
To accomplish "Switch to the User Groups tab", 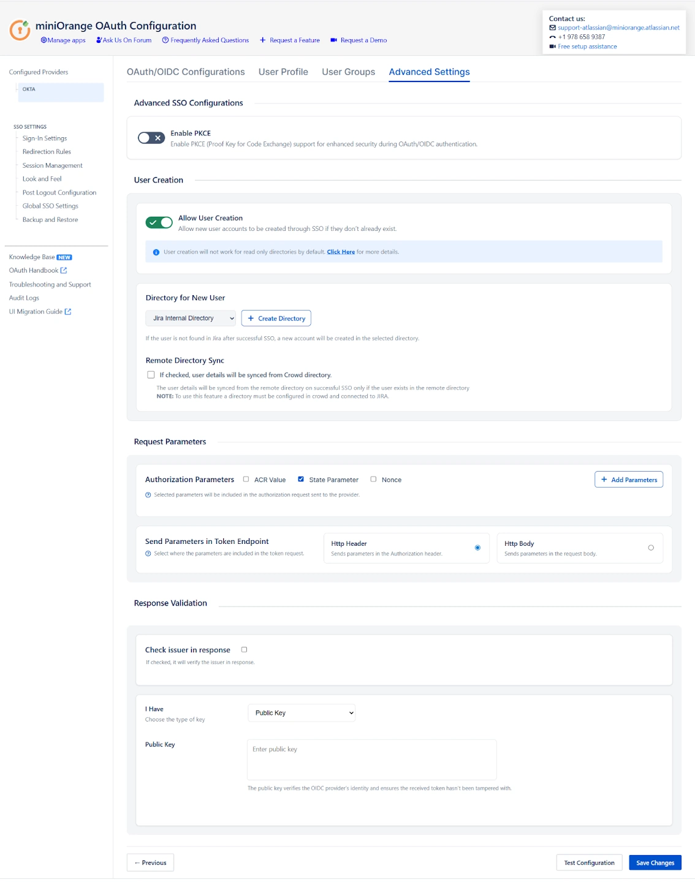I will 347,72.
